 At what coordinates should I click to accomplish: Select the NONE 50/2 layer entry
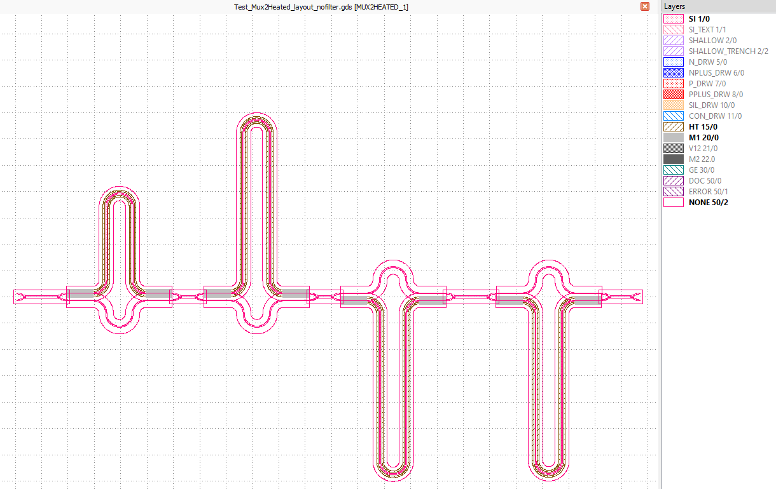pos(708,203)
